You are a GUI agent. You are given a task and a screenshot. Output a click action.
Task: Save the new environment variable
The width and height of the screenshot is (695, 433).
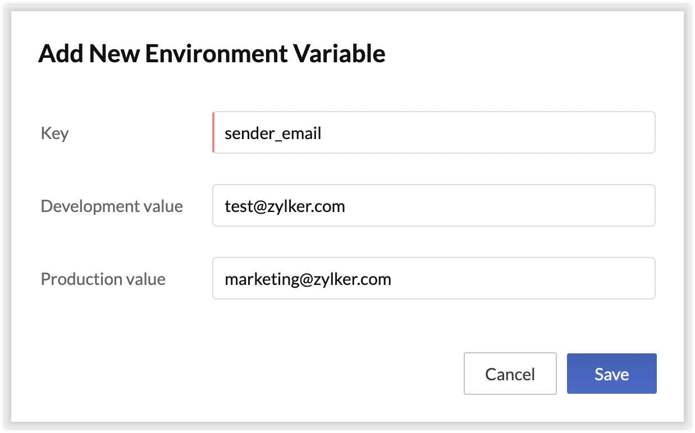(x=611, y=374)
